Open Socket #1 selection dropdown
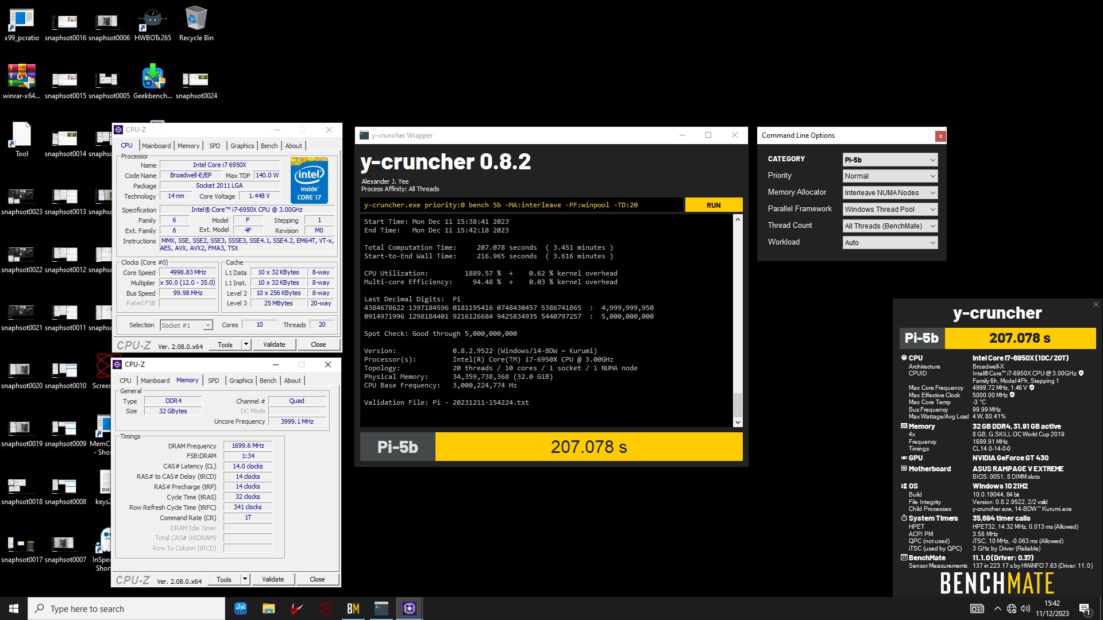 point(186,325)
